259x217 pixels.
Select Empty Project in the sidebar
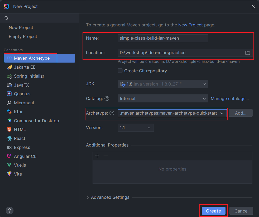click(x=23, y=36)
